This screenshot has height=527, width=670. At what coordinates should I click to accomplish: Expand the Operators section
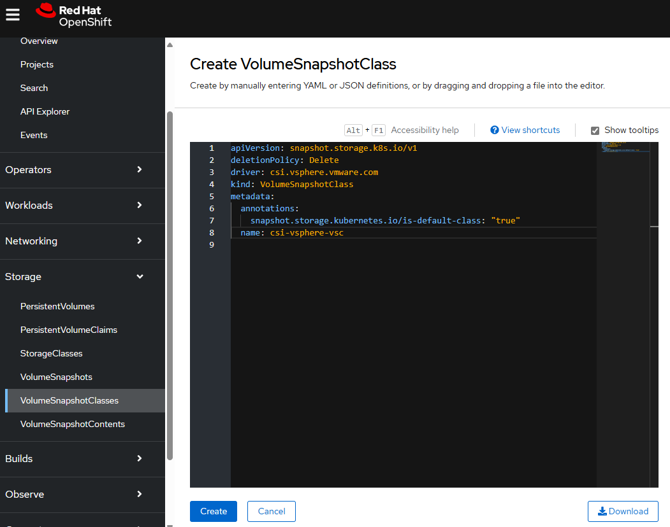click(82, 170)
